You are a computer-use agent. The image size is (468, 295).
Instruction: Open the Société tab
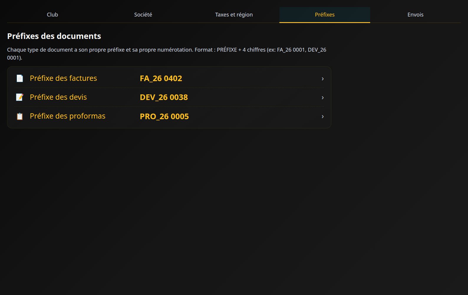(143, 15)
